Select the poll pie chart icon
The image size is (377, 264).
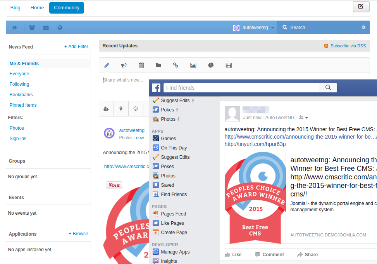tap(211, 65)
